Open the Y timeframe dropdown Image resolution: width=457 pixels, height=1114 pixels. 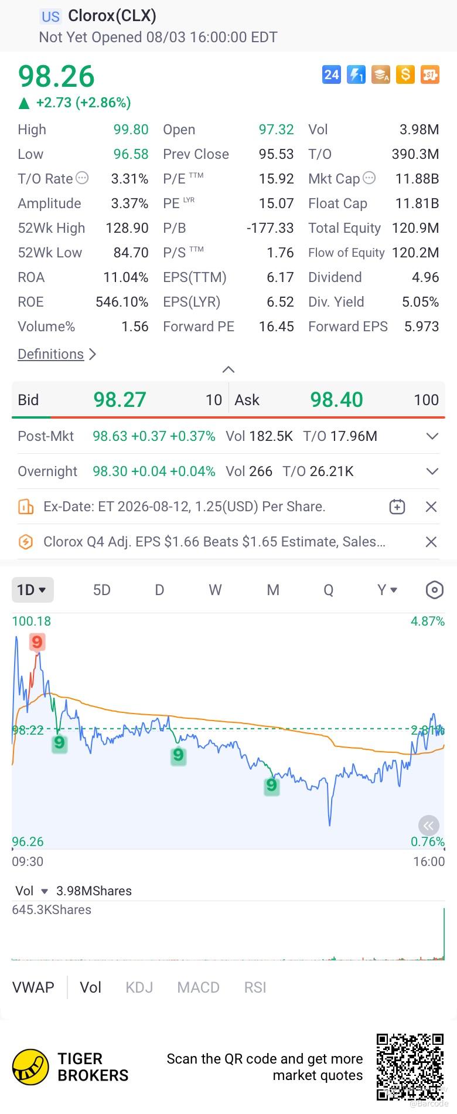pyautogui.click(x=388, y=590)
